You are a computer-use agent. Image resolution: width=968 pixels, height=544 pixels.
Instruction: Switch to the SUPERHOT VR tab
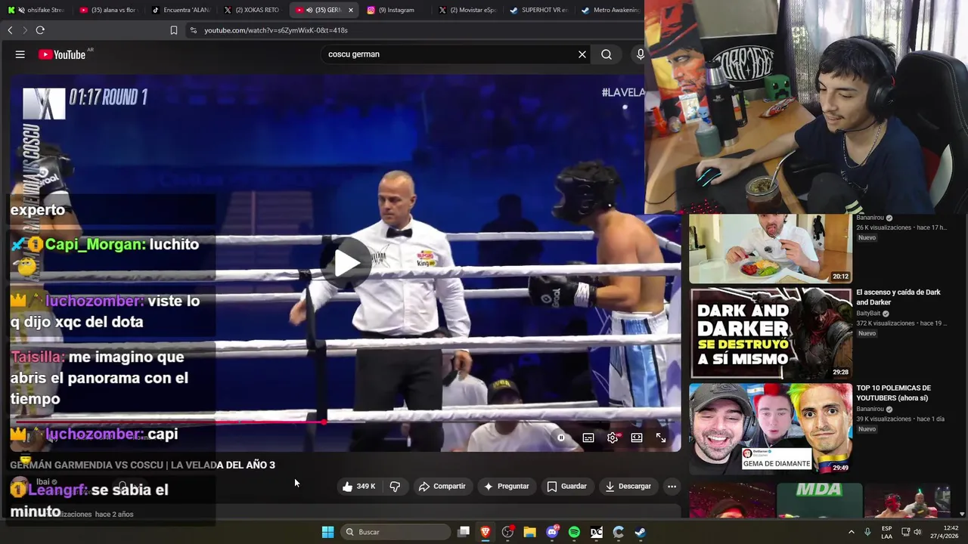click(538, 10)
